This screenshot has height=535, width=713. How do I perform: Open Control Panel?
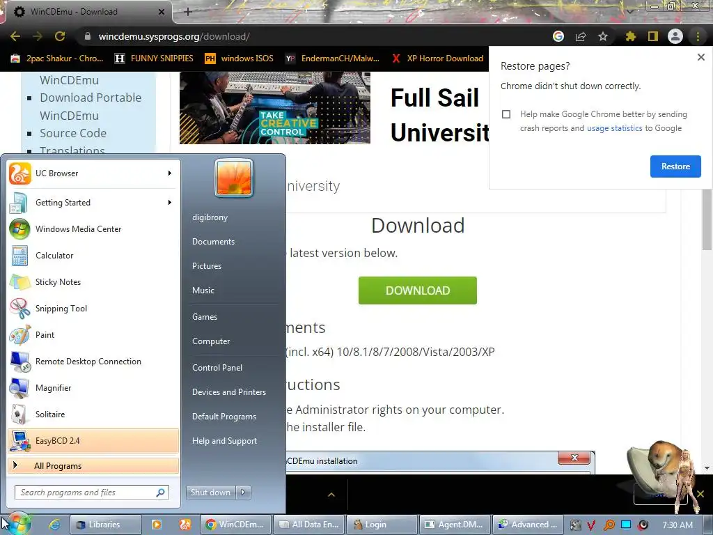pos(217,368)
